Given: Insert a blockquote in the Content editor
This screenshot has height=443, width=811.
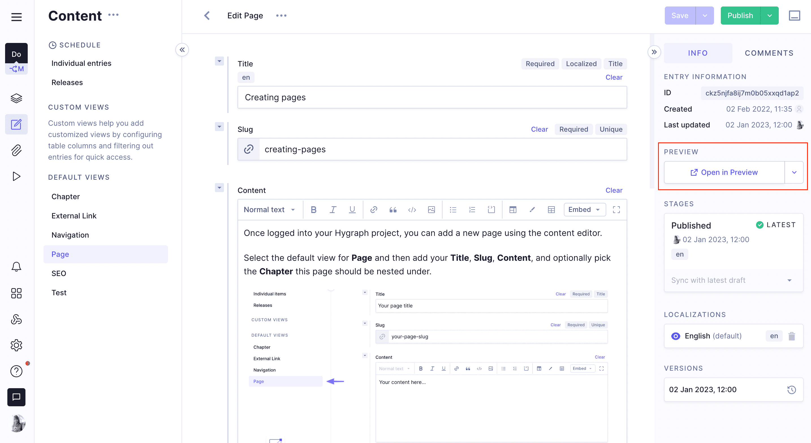Looking at the screenshot, I should (393, 210).
